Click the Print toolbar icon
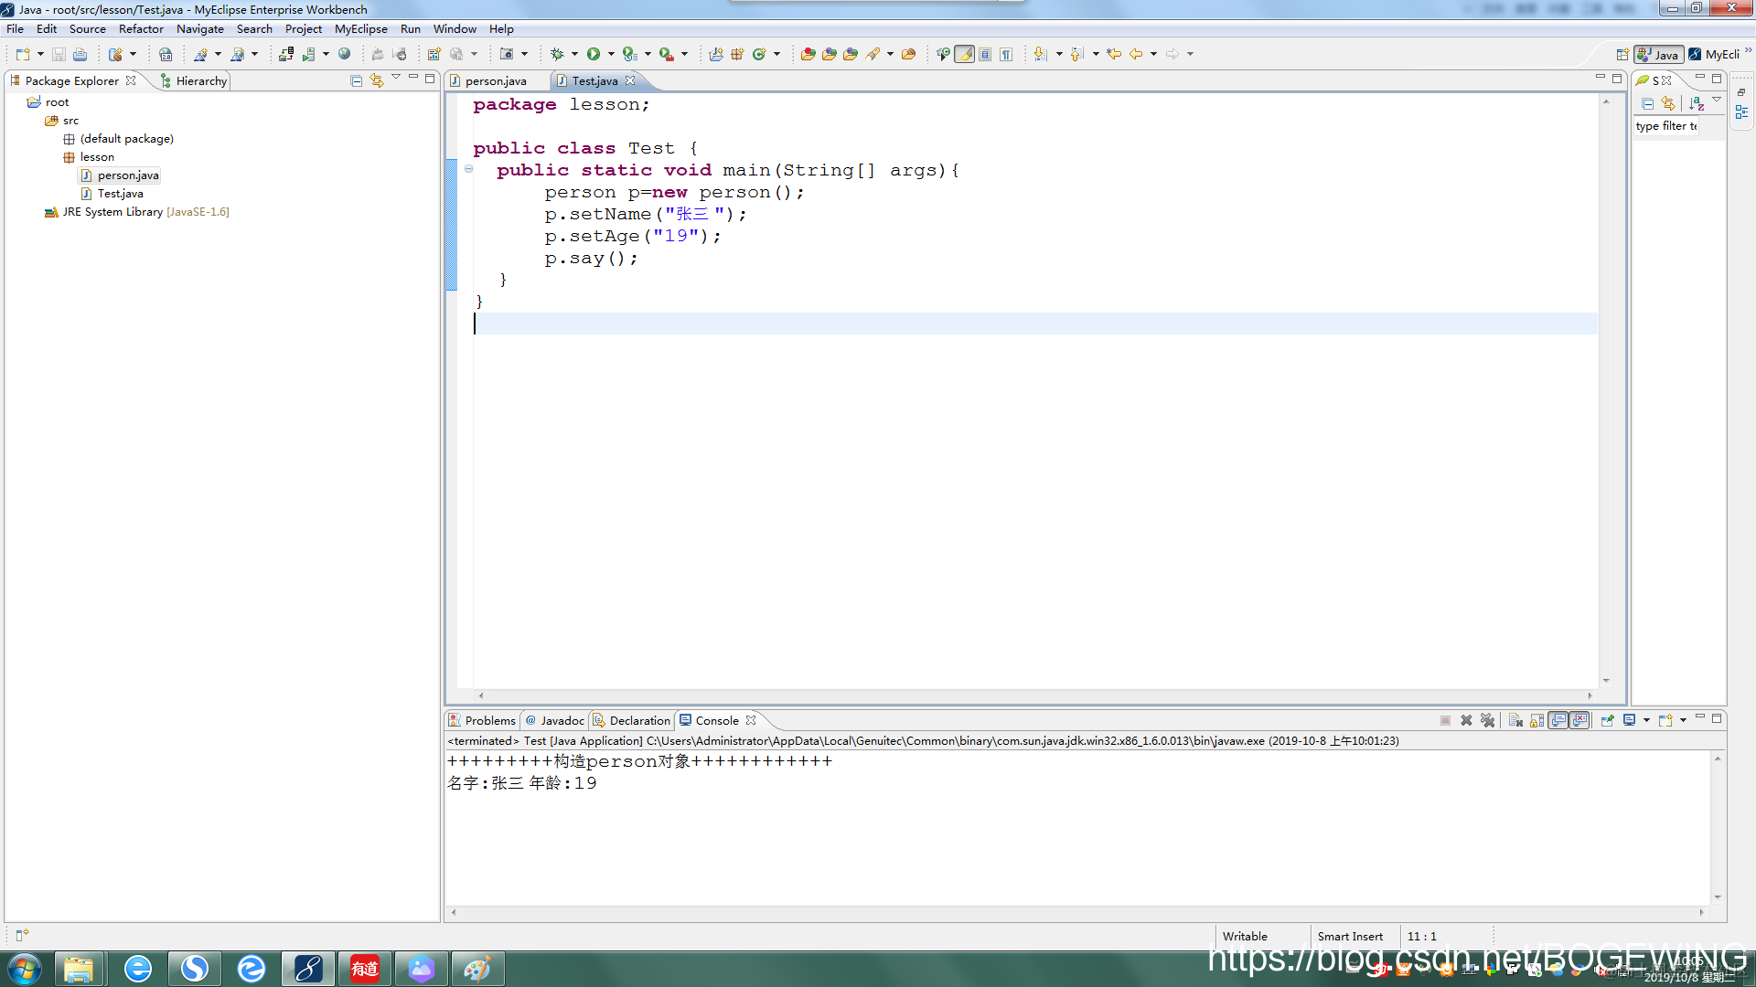This screenshot has height=987, width=1756. pyautogui.click(x=80, y=54)
